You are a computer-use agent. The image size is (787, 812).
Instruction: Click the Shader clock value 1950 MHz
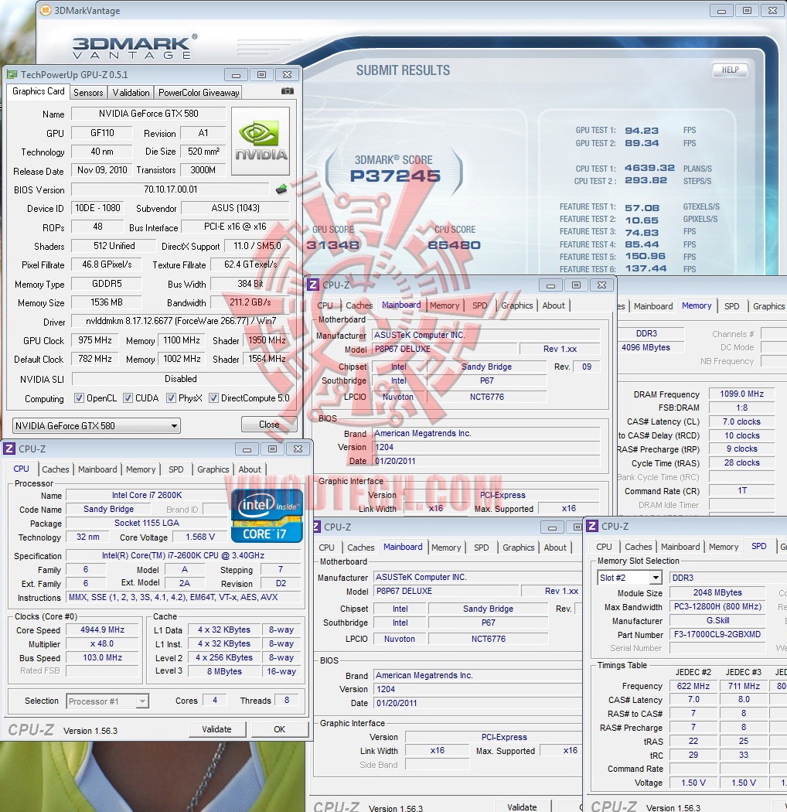click(267, 340)
